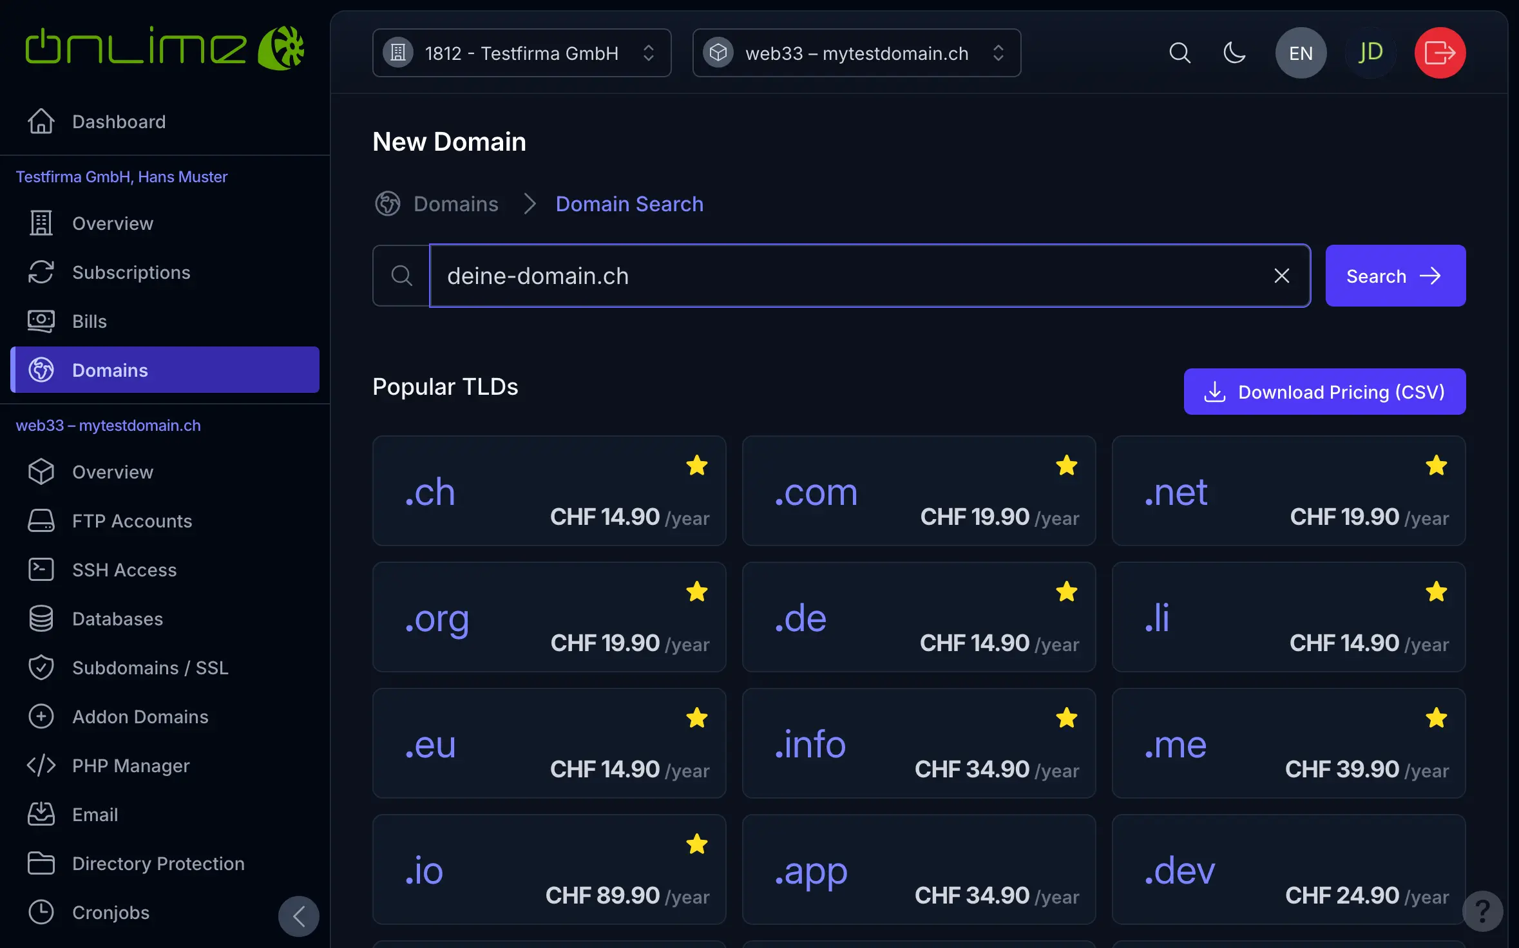Open global search magnifier in header

pyautogui.click(x=1179, y=53)
